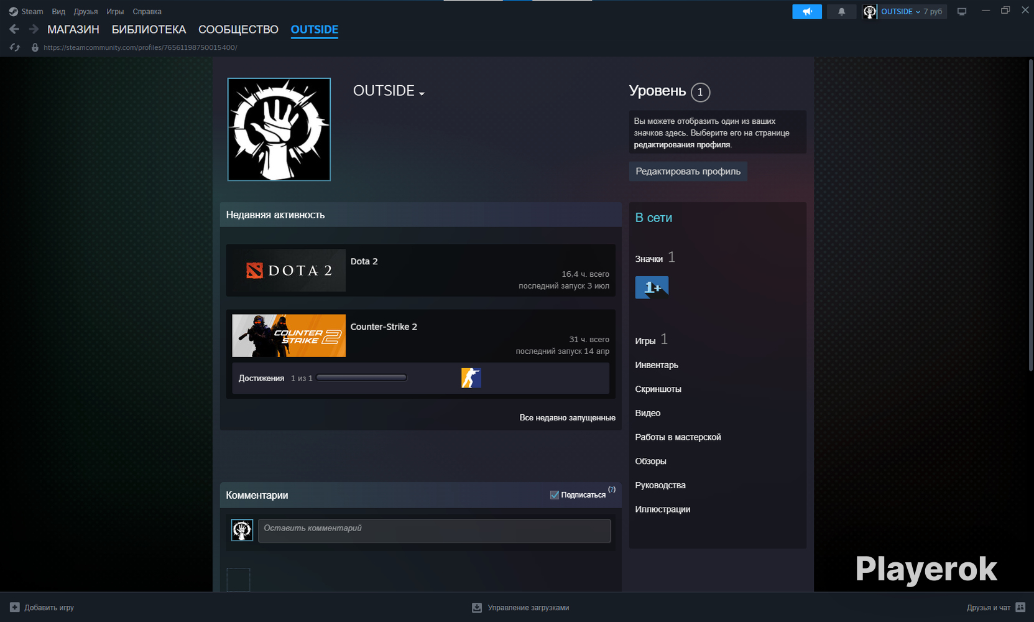This screenshot has height=622, width=1034.
Task: Click the question mark next to Подписаться
Action: [612, 490]
